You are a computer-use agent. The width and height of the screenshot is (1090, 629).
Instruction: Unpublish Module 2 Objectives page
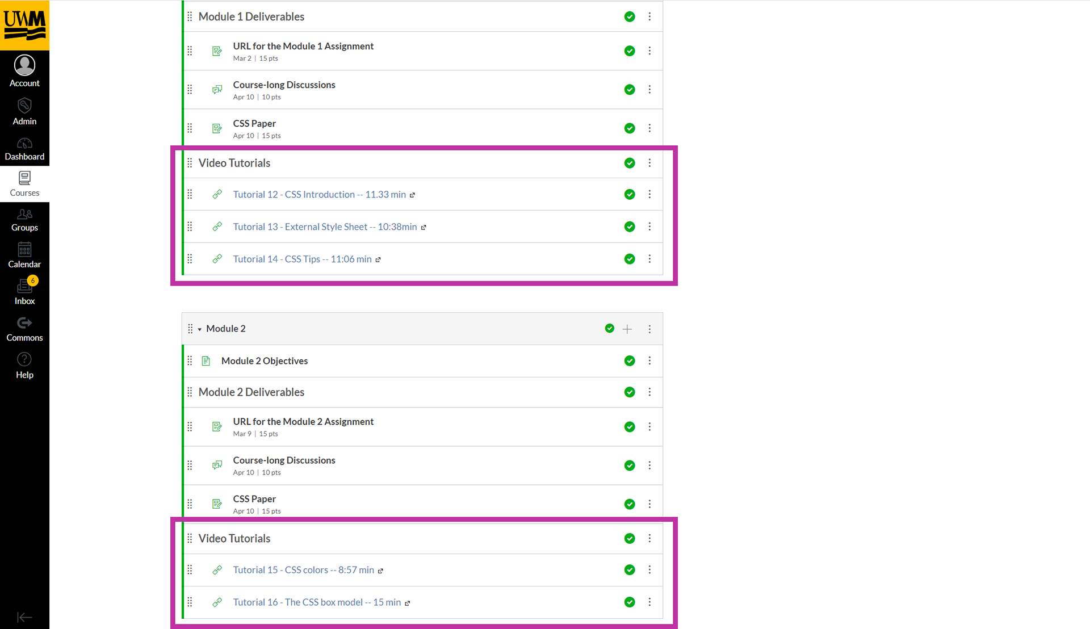[x=630, y=360]
